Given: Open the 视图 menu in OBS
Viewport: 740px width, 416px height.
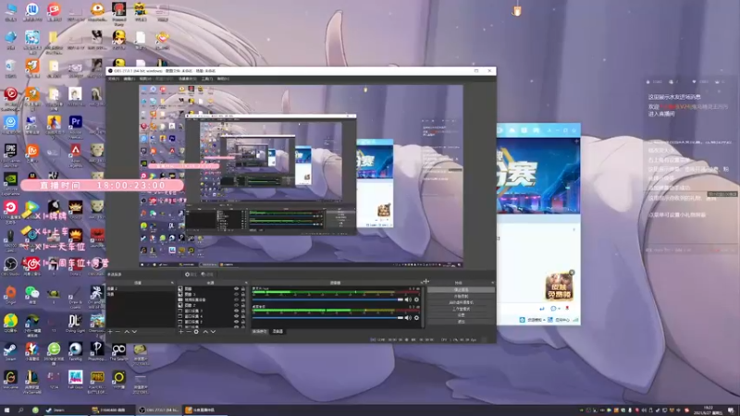Looking at the screenshot, I should pyautogui.click(x=145, y=79).
